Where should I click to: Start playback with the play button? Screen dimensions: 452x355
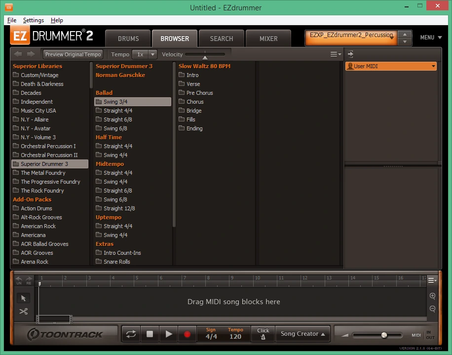pos(169,334)
